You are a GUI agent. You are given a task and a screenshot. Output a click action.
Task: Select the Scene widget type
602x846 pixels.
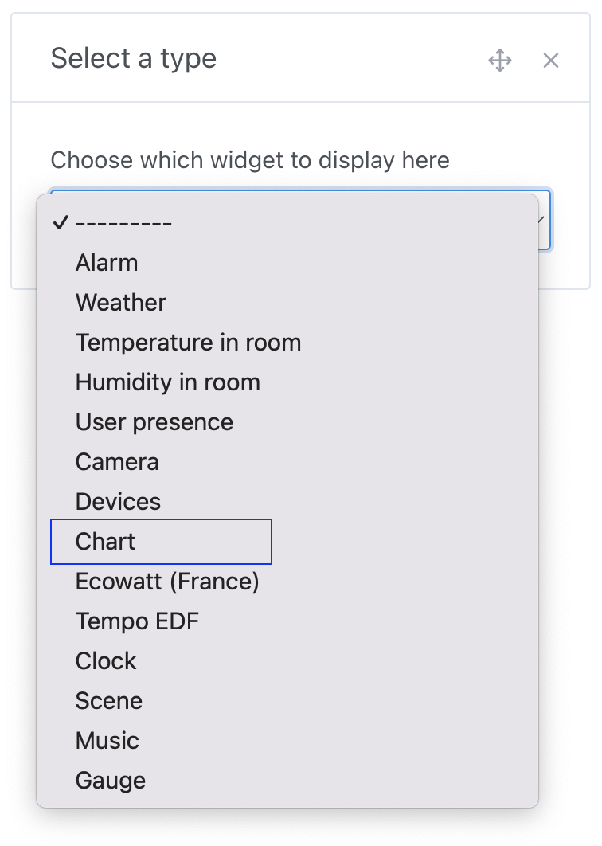click(x=108, y=701)
